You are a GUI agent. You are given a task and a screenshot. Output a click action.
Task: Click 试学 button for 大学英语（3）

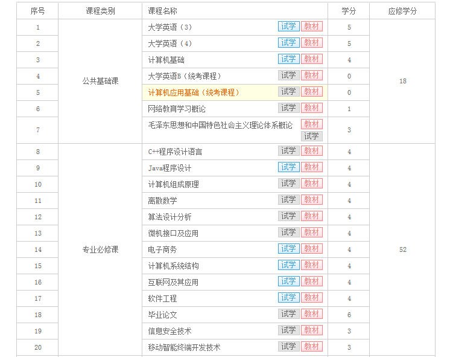pos(288,27)
